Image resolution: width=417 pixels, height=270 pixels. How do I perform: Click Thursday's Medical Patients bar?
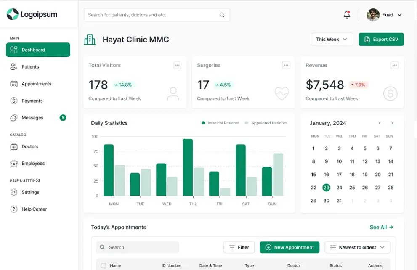click(x=188, y=167)
